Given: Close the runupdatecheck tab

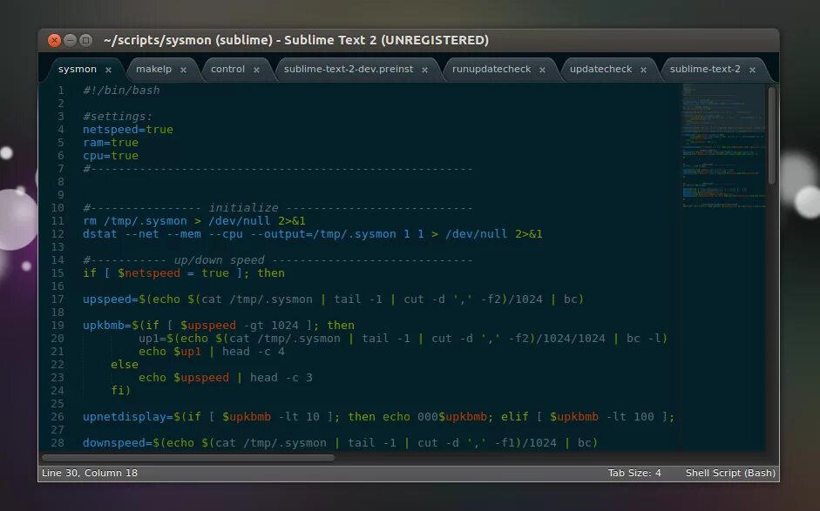Looking at the screenshot, I should [x=541, y=69].
